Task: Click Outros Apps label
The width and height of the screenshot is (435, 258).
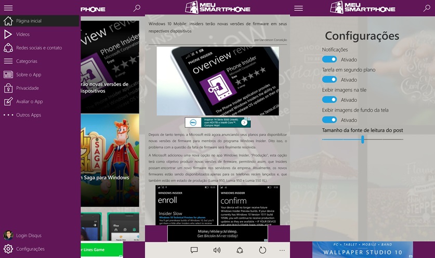Action: 29,115
